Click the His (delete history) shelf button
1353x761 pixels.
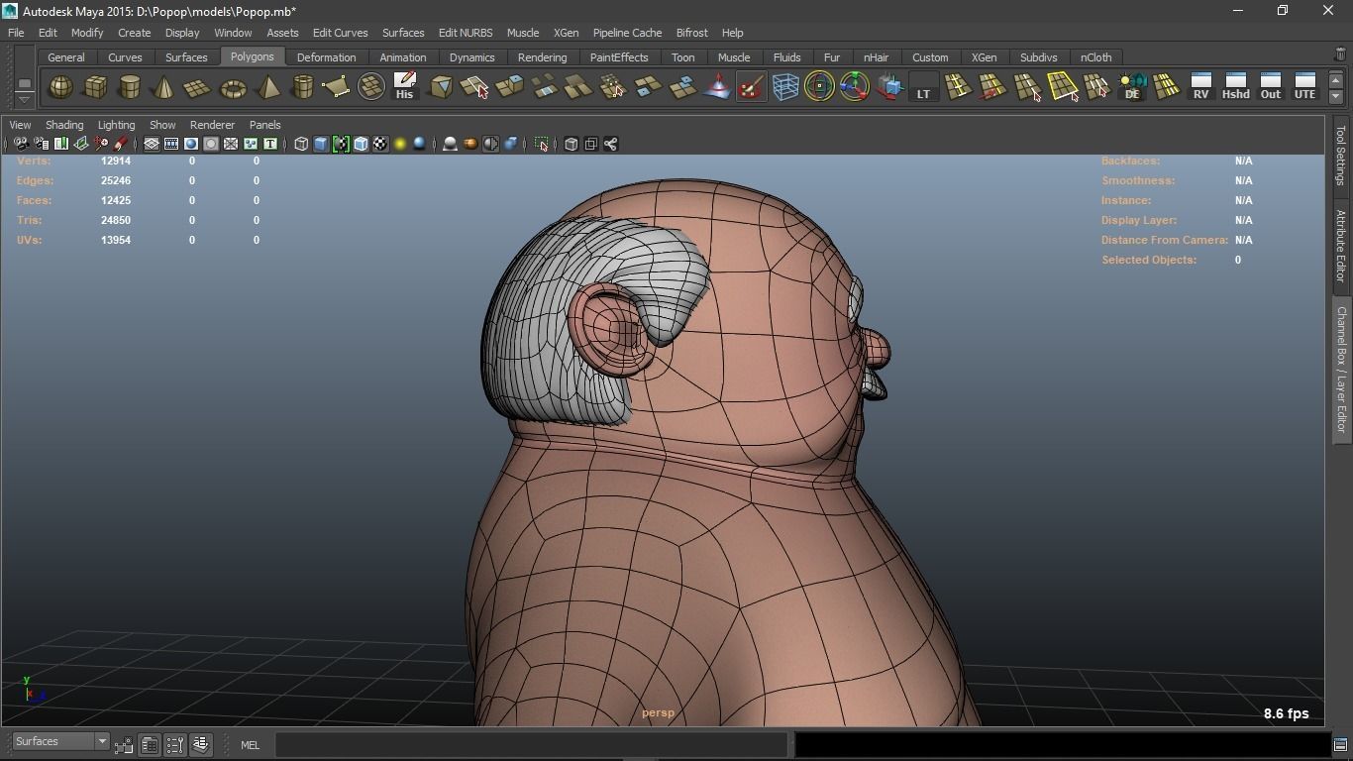coord(404,86)
